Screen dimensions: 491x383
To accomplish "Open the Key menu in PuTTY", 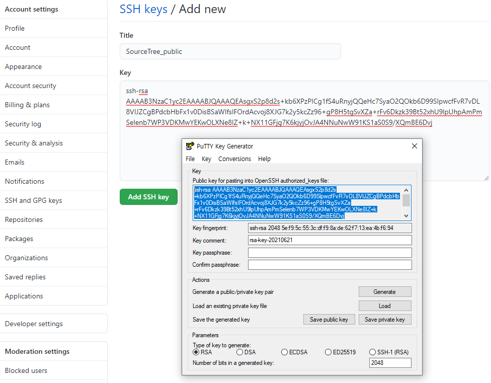I will 206,159.
